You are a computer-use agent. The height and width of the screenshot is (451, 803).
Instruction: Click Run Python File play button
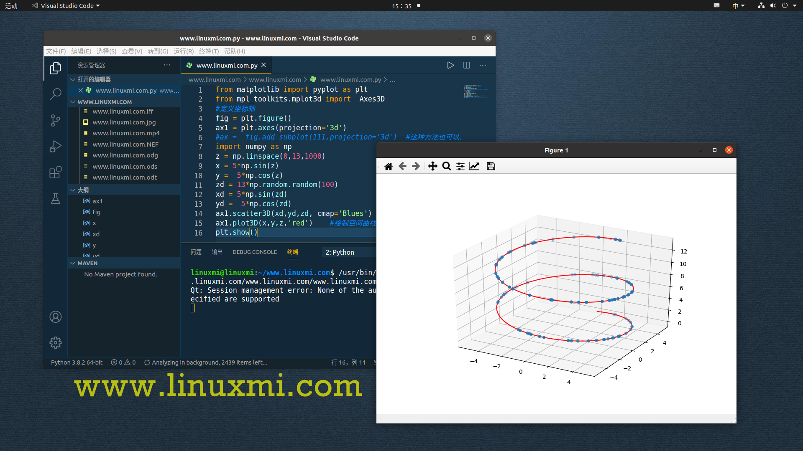tap(450, 65)
